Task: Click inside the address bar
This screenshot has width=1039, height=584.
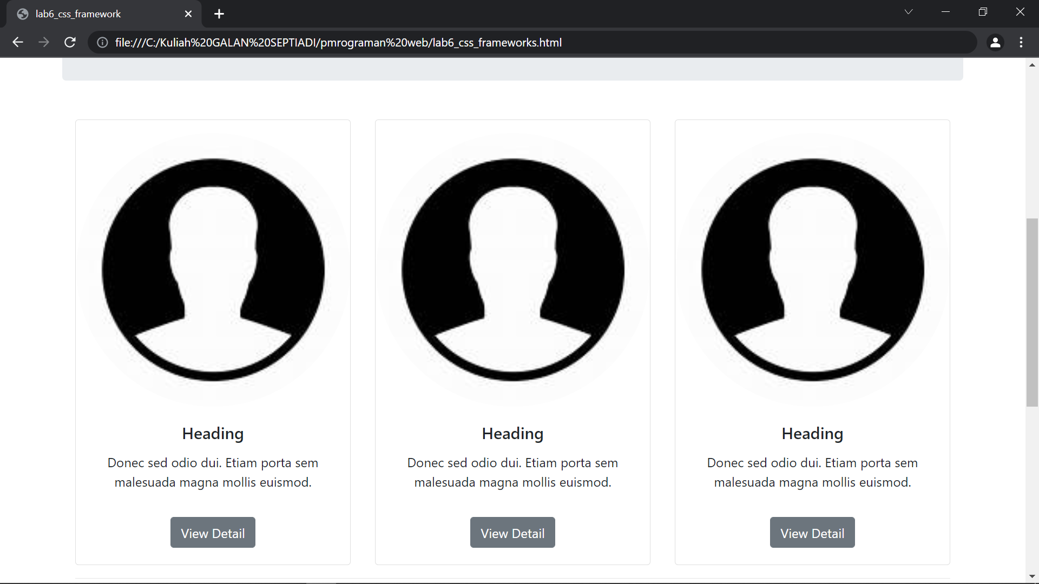Action: click(379, 42)
